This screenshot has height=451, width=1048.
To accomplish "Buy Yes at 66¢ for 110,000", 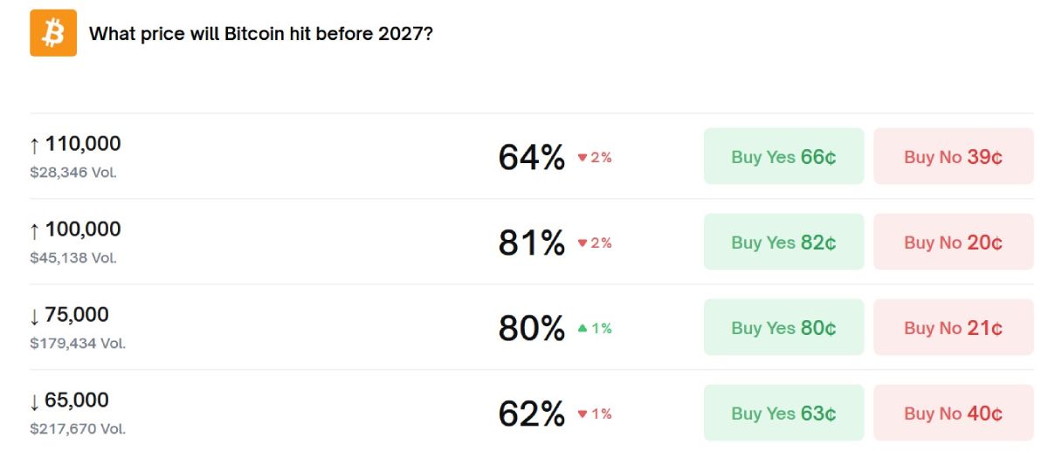I will [x=783, y=157].
